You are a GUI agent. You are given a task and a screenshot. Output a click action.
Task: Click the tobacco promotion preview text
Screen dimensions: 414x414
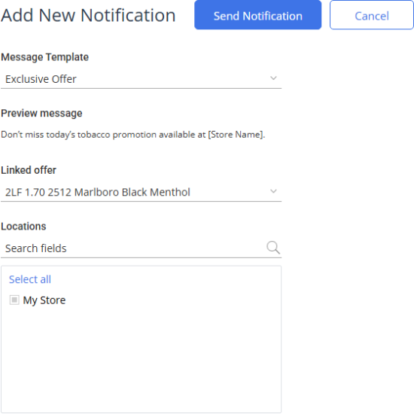coord(132,135)
